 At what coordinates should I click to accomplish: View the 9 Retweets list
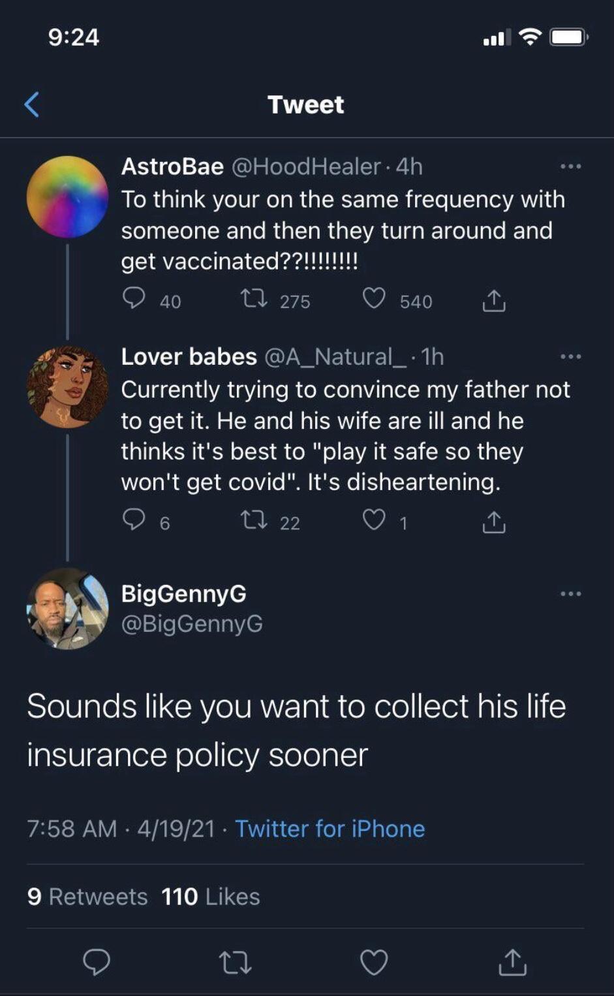[87, 897]
